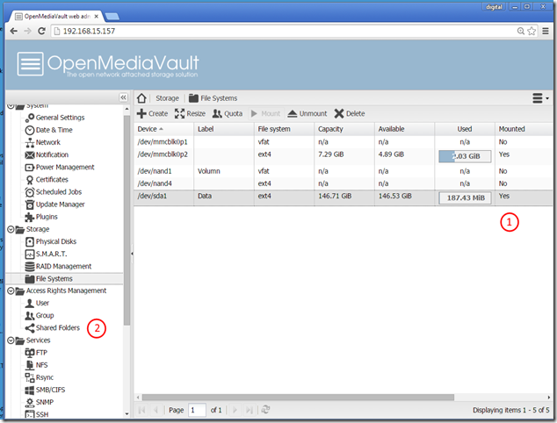Collapse the navigation sidebar panel

pos(123,97)
